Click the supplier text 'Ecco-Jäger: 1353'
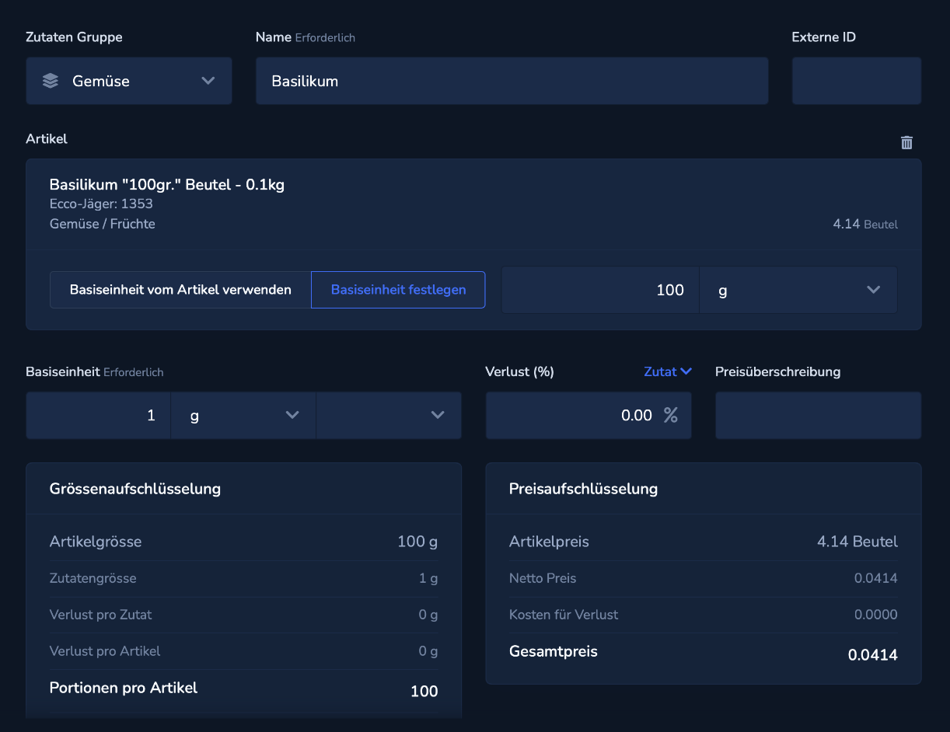 (x=101, y=204)
